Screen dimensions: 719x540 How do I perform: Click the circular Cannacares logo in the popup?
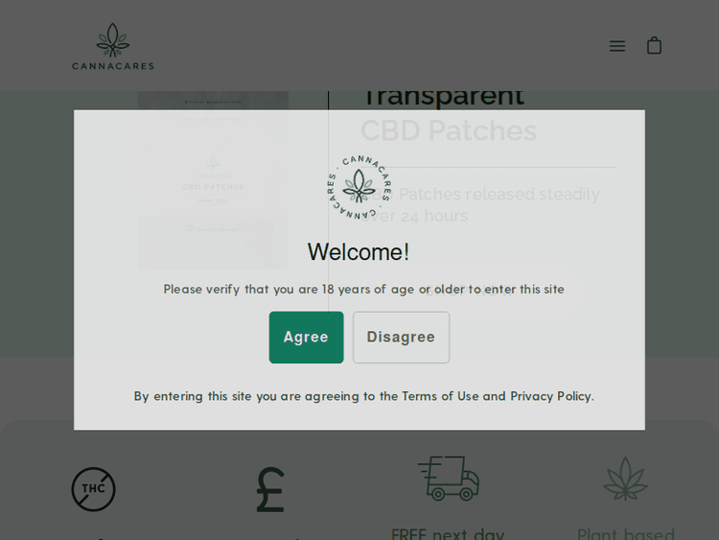(359, 187)
